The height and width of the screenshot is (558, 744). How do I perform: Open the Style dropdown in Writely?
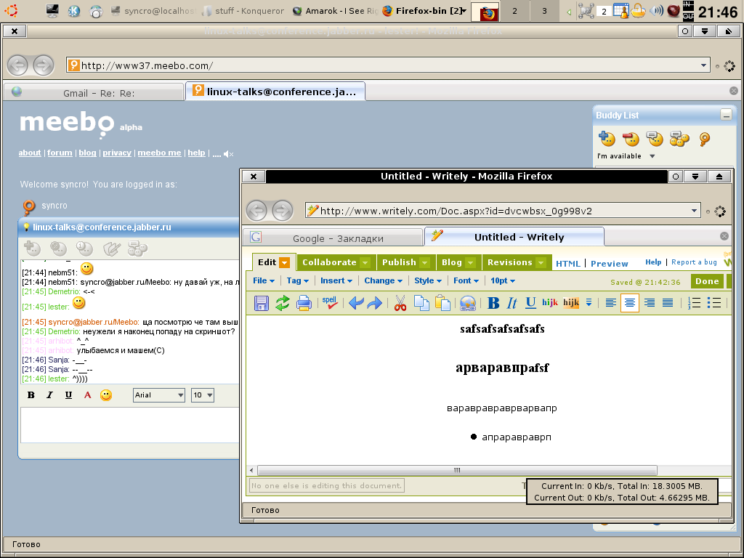428,280
